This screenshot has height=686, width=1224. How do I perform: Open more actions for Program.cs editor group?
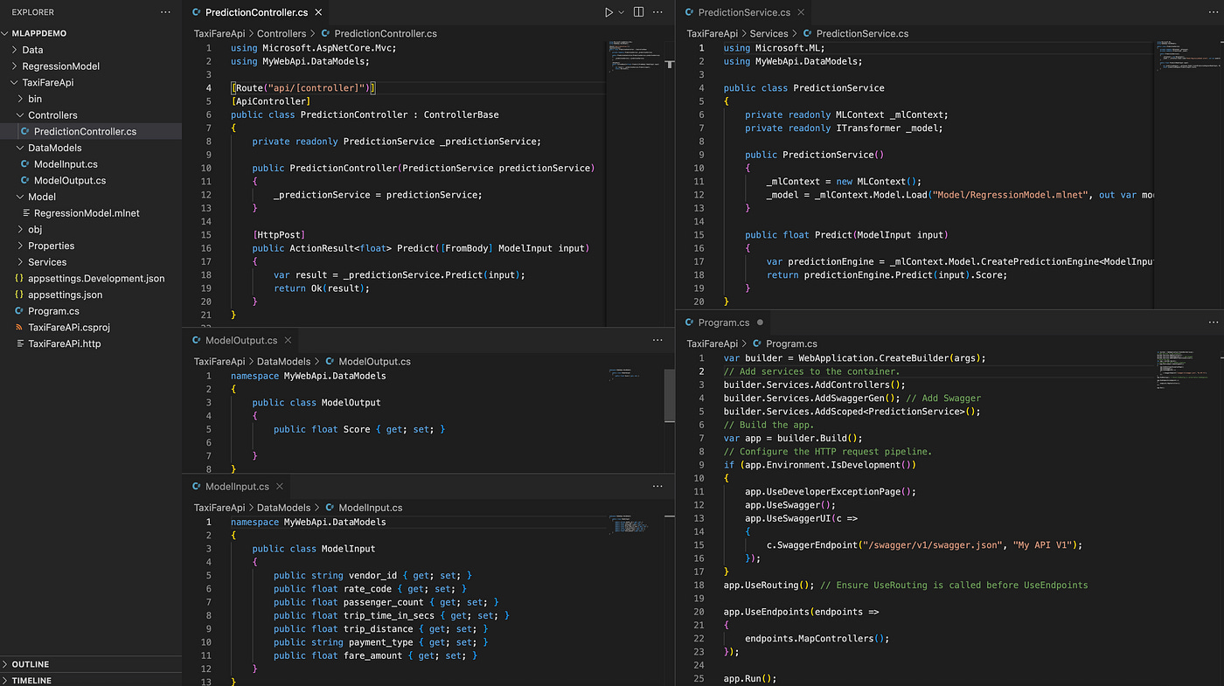pos(1212,322)
